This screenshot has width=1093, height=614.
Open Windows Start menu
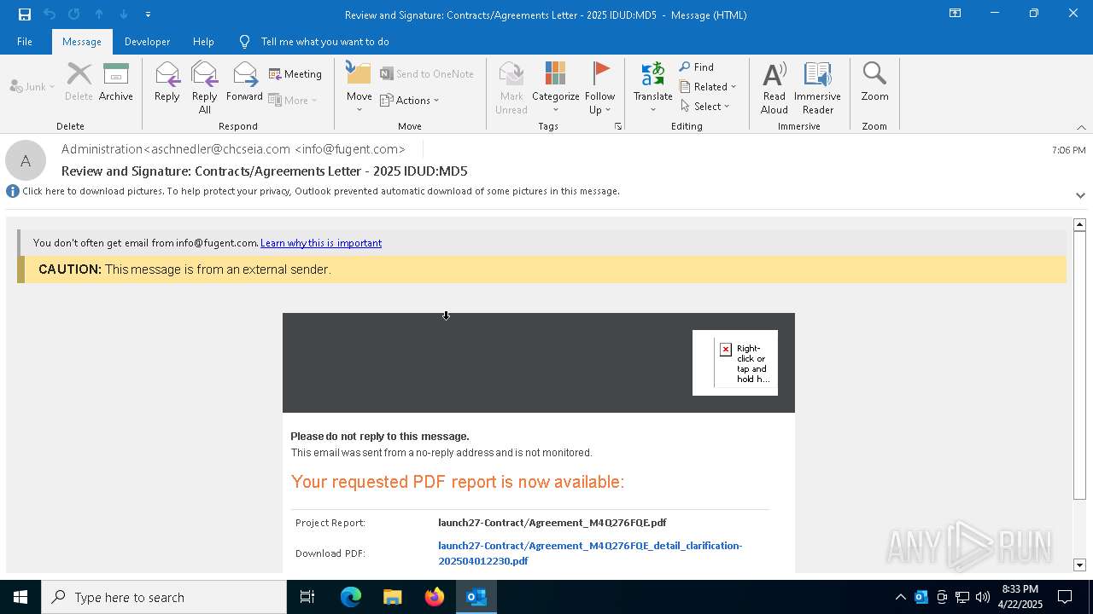[x=20, y=597]
